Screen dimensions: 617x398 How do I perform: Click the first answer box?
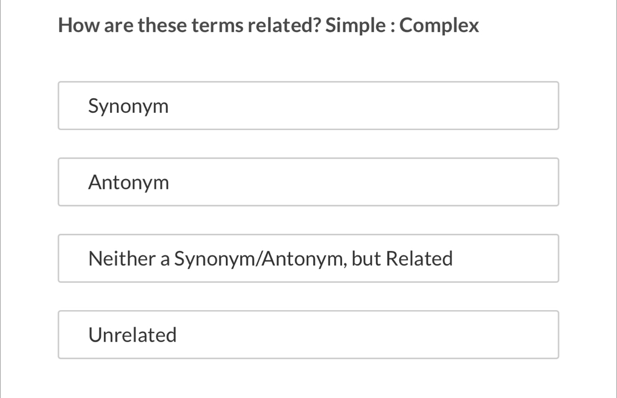(x=308, y=106)
